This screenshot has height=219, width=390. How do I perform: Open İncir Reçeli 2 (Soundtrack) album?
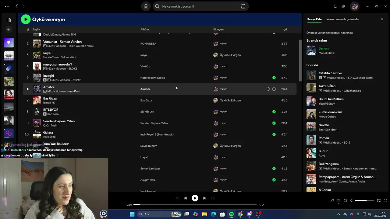point(157,134)
